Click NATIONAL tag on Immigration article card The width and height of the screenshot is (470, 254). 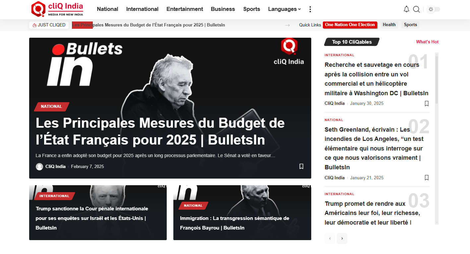tap(193, 206)
